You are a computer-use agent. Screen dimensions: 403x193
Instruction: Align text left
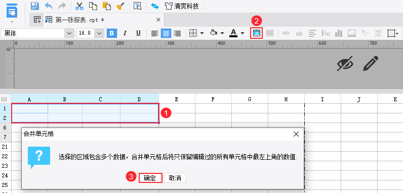[x=155, y=33]
